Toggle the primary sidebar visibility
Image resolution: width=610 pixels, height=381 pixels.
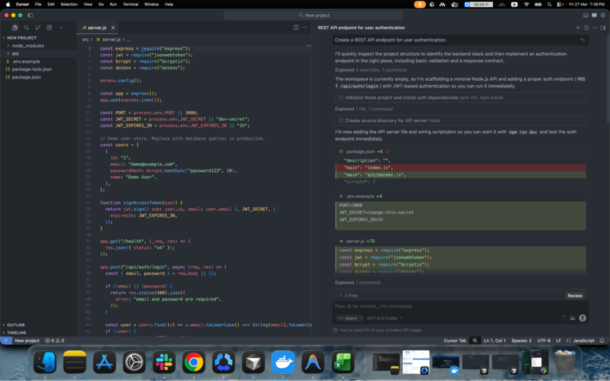coord(30,15)
